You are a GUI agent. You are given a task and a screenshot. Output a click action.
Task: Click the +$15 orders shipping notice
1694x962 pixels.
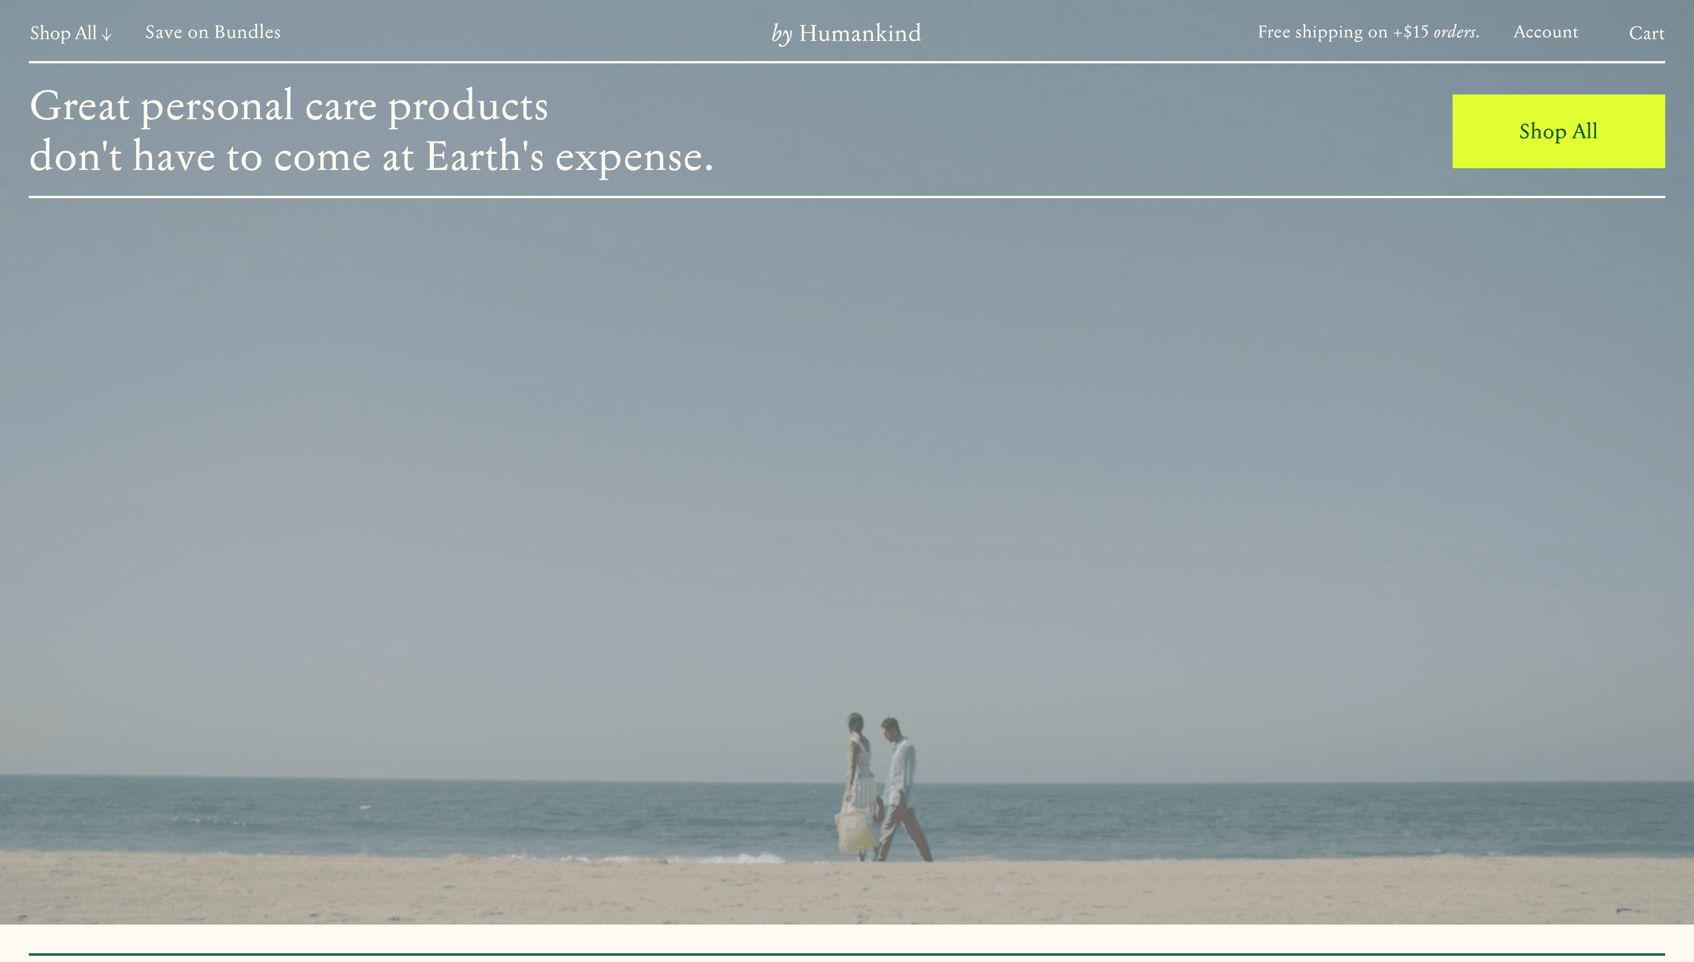click(x=1440, y=32)
